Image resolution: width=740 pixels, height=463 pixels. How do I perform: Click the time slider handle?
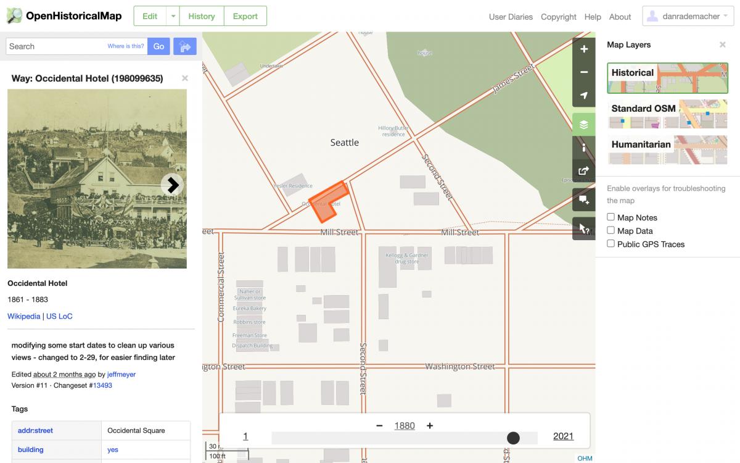[x=513, y=438]
